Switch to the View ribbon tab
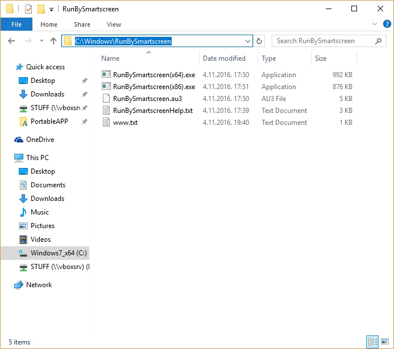Image resolution: width=394 pixels, height=349 pixels. [114, 24]
